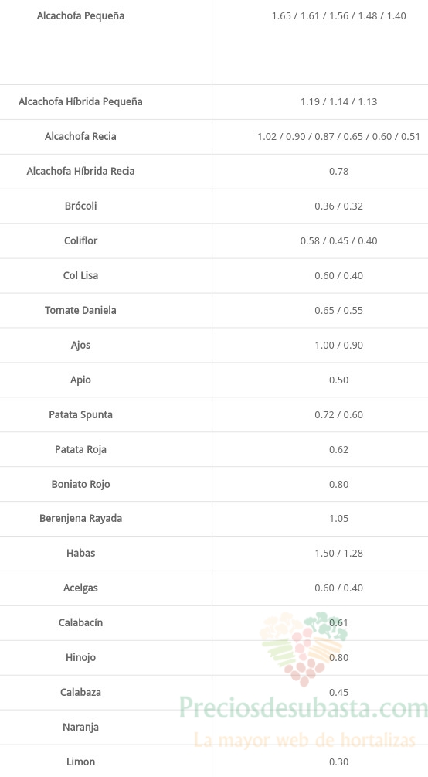
Task: Click the Col Lisa row label
Action: [x=81, y=275]
